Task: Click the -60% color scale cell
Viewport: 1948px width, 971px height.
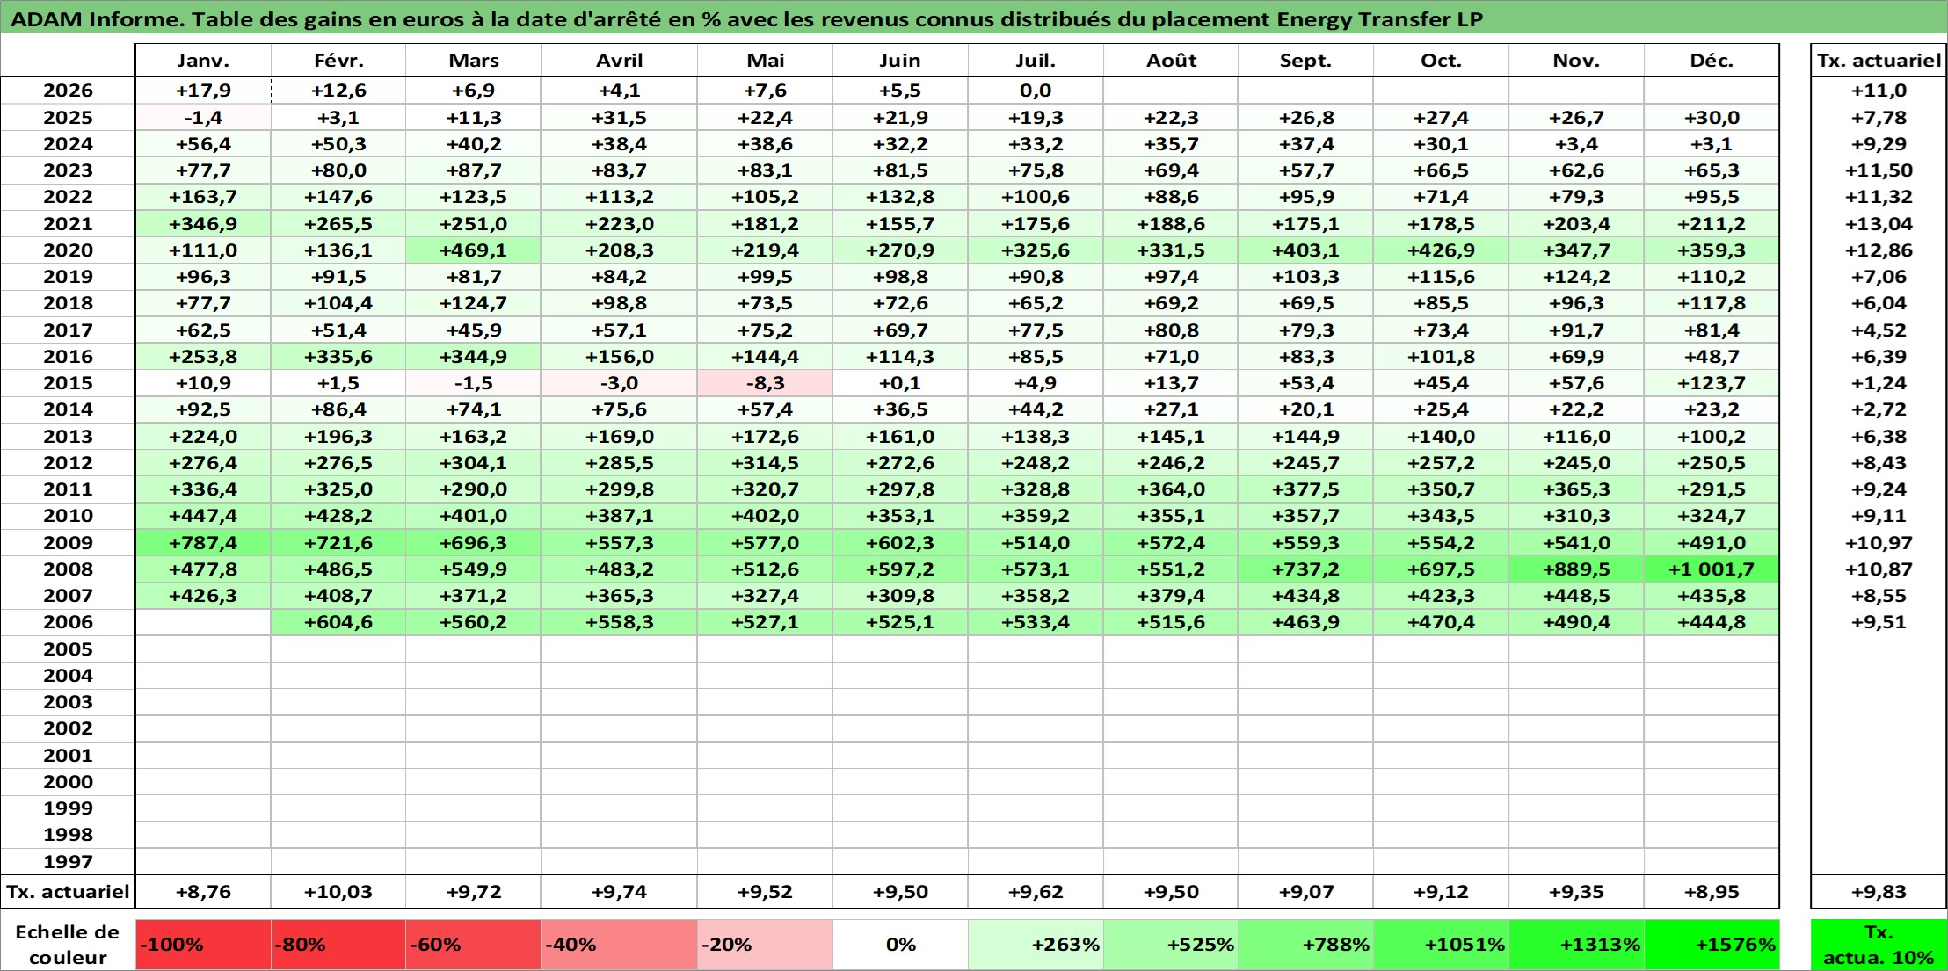Action: 473,945
